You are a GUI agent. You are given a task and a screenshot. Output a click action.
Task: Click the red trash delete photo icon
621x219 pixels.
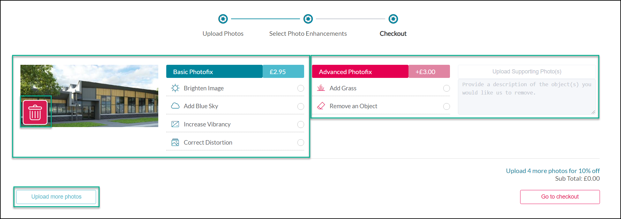click(35, 112)
